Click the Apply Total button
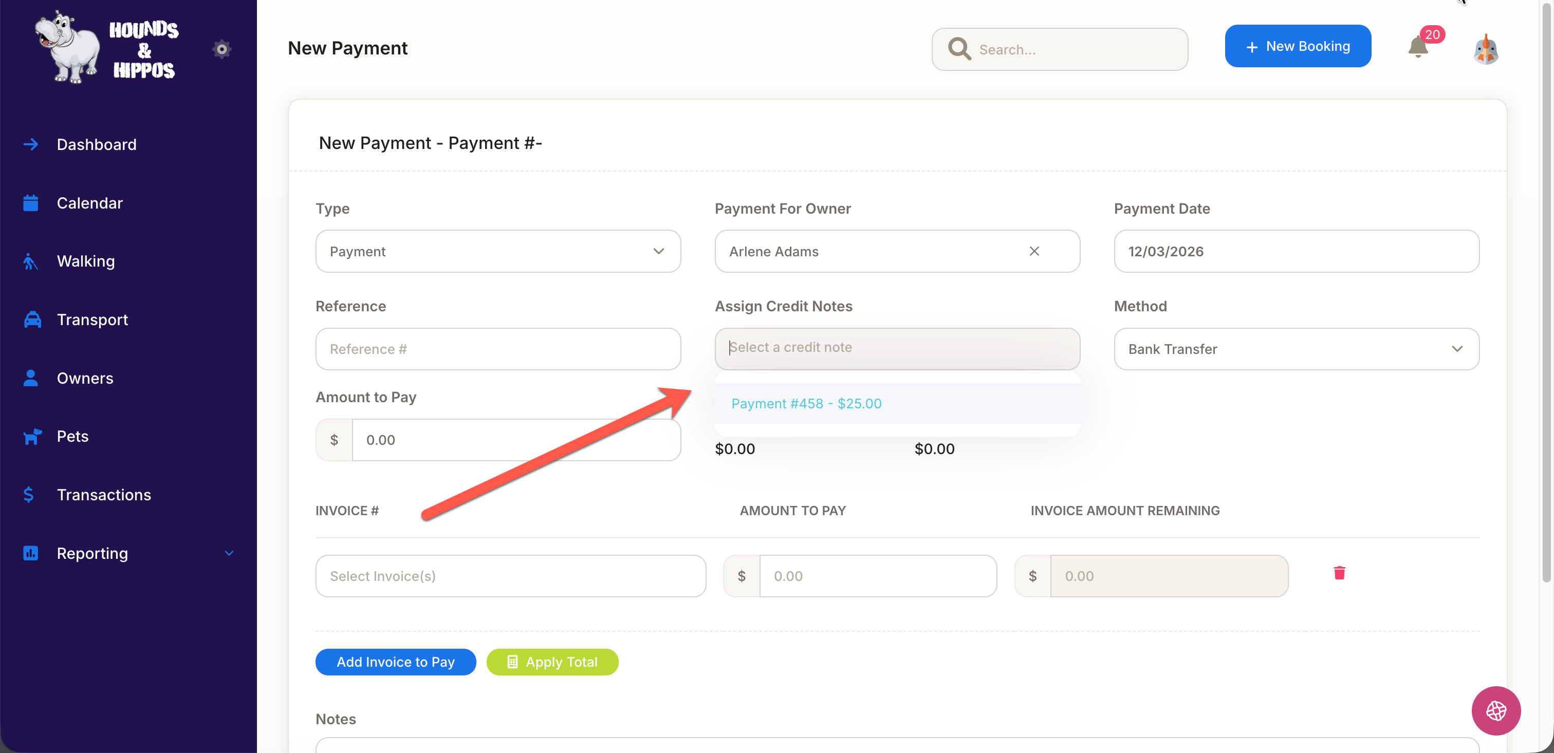The image size is (1554, 753). click(x=552, y=662)
